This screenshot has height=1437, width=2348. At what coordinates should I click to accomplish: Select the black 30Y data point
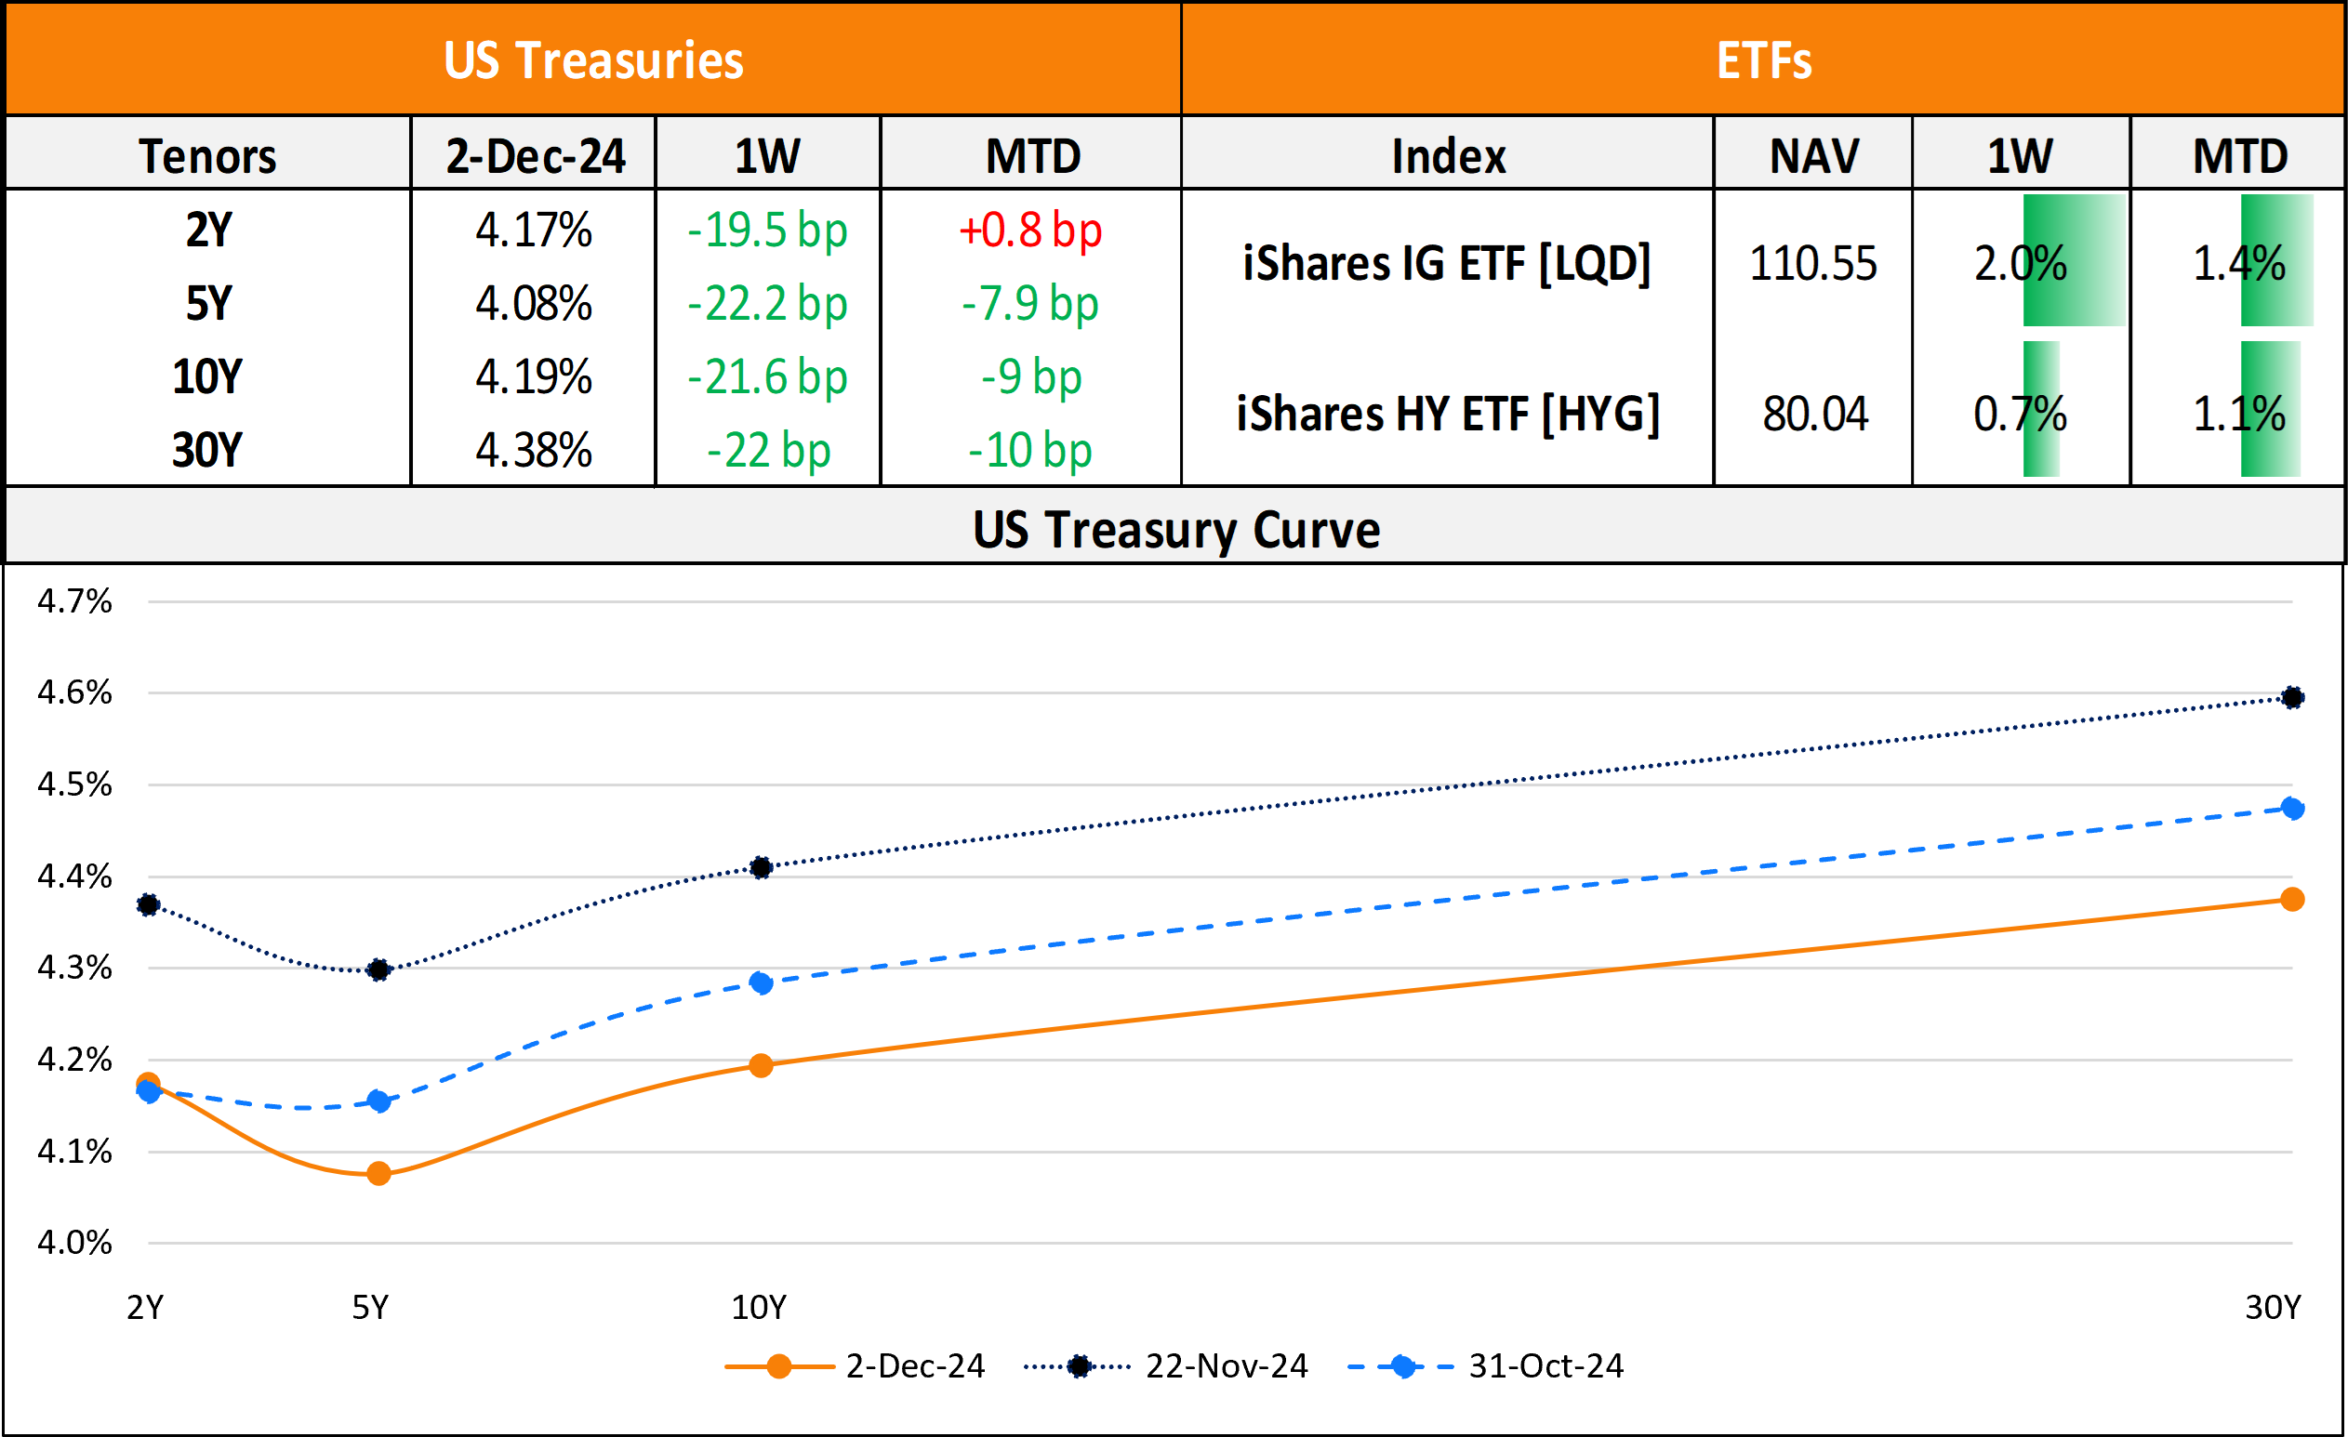(x=2293, y=698)
